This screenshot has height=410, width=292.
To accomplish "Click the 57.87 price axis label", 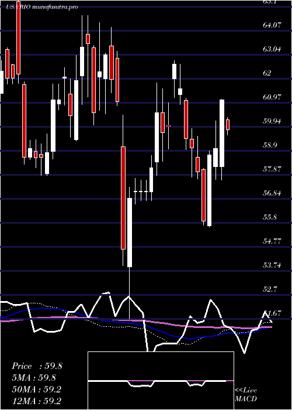I will tap(272, 169).
